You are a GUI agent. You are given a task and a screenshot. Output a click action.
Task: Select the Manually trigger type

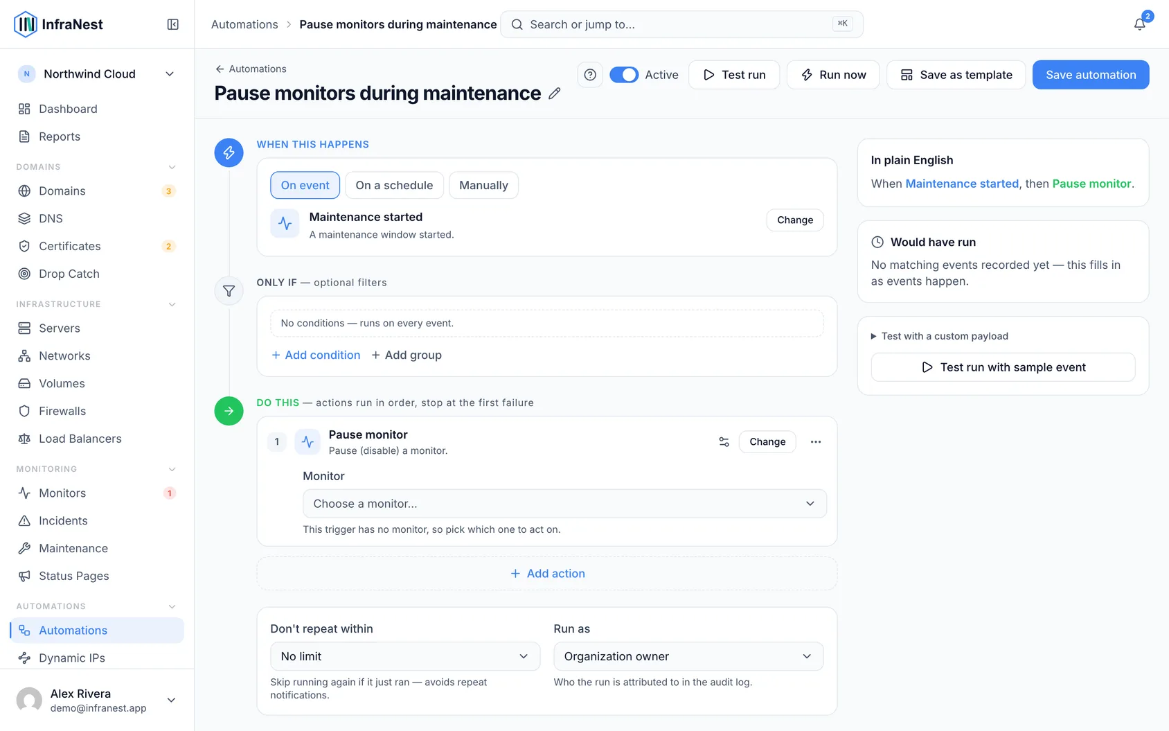(483, 185)
